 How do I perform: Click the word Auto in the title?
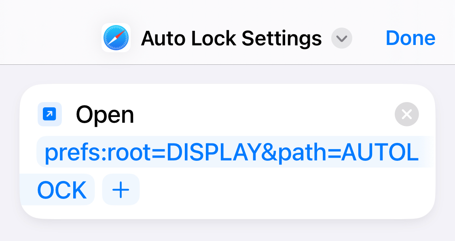(163, 38)
